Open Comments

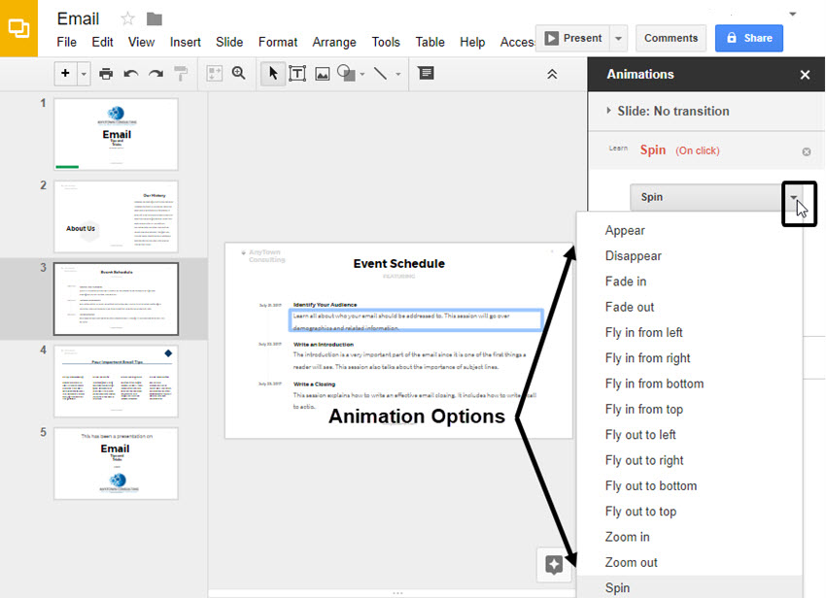671,38
